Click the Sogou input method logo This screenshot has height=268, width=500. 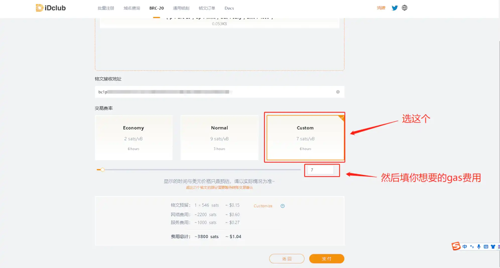coord(457,246)
